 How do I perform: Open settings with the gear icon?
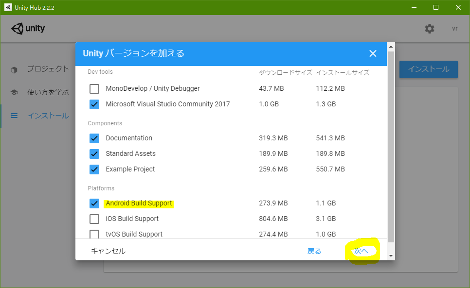(x=430, y=29)
